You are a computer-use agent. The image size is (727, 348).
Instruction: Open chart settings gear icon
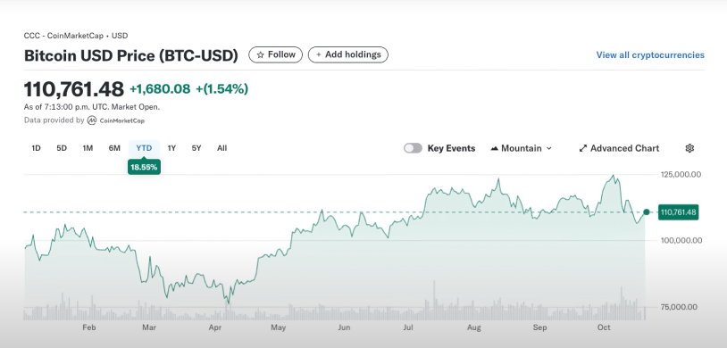(689, 148)
